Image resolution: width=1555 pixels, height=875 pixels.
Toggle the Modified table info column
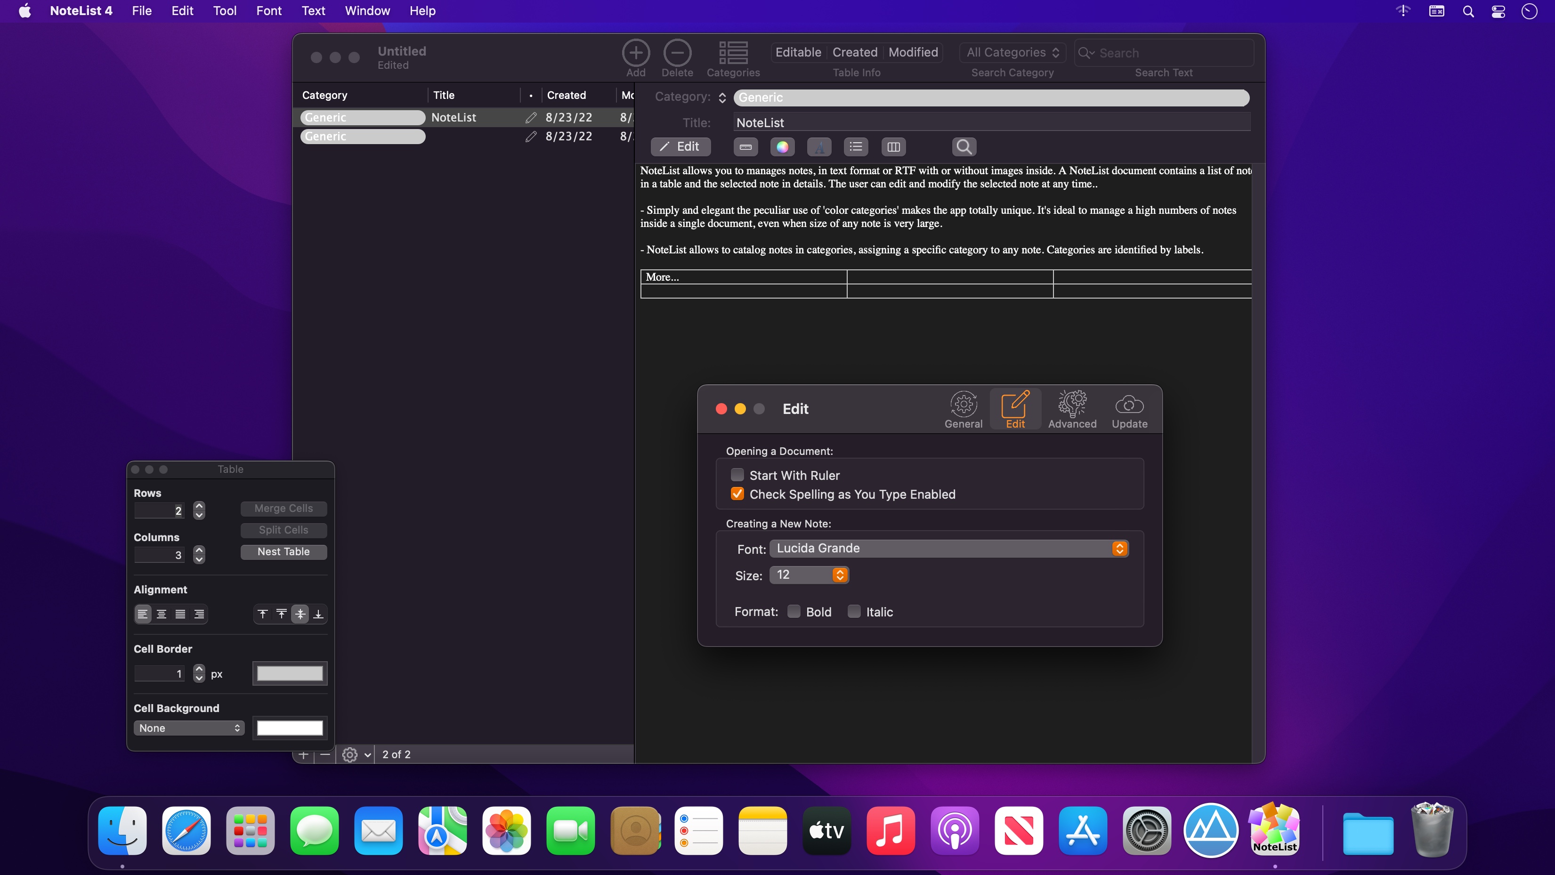[913, 53]
